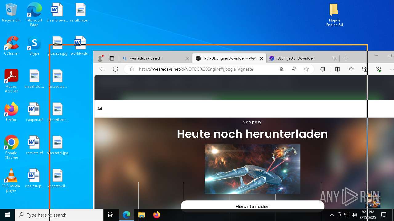Open the notification center icon
Image resolution: width=394 pixels, height=221 pixels.
point(384,215)
